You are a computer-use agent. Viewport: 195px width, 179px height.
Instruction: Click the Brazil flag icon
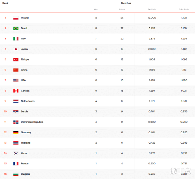point(16,28)
